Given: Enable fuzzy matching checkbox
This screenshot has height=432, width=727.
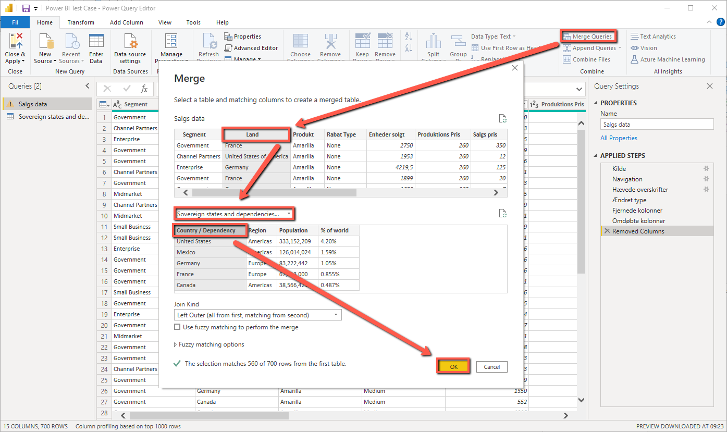Looking at the screenshot, I should pos(178,327).
